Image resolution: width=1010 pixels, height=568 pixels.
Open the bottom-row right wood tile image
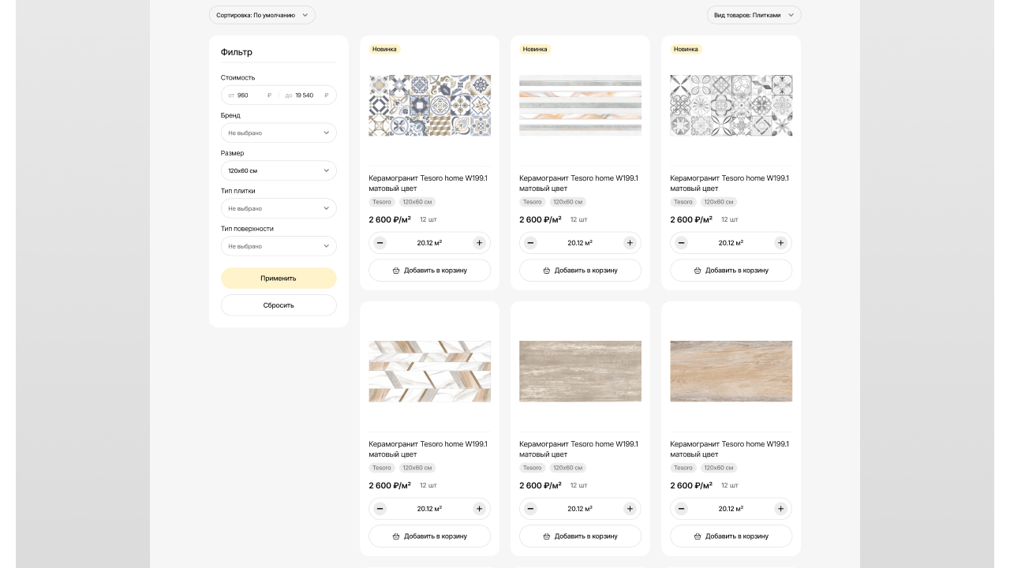point(731,372)
